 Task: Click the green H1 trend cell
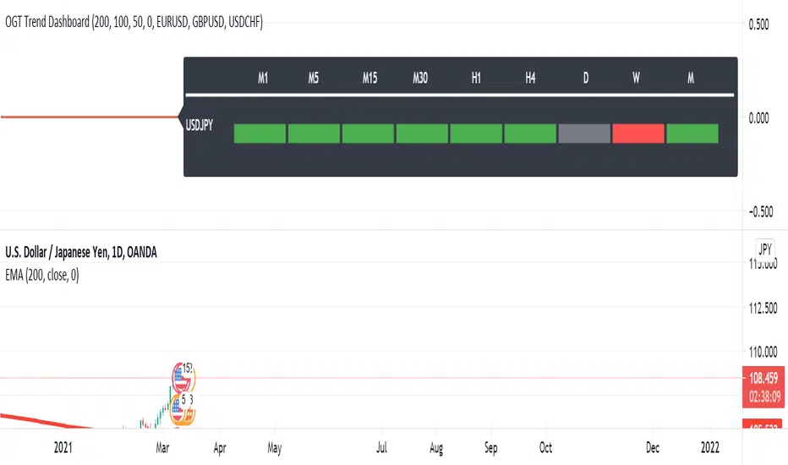[x=476, y=134]
